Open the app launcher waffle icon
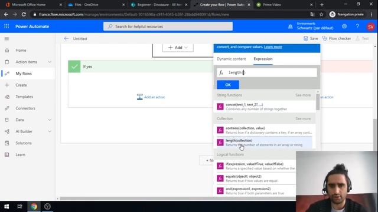 [x=6, y=26]
